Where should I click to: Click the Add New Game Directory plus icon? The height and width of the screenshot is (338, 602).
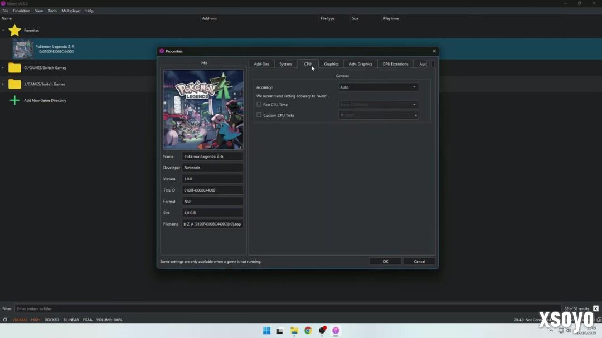tap(14, 100)
